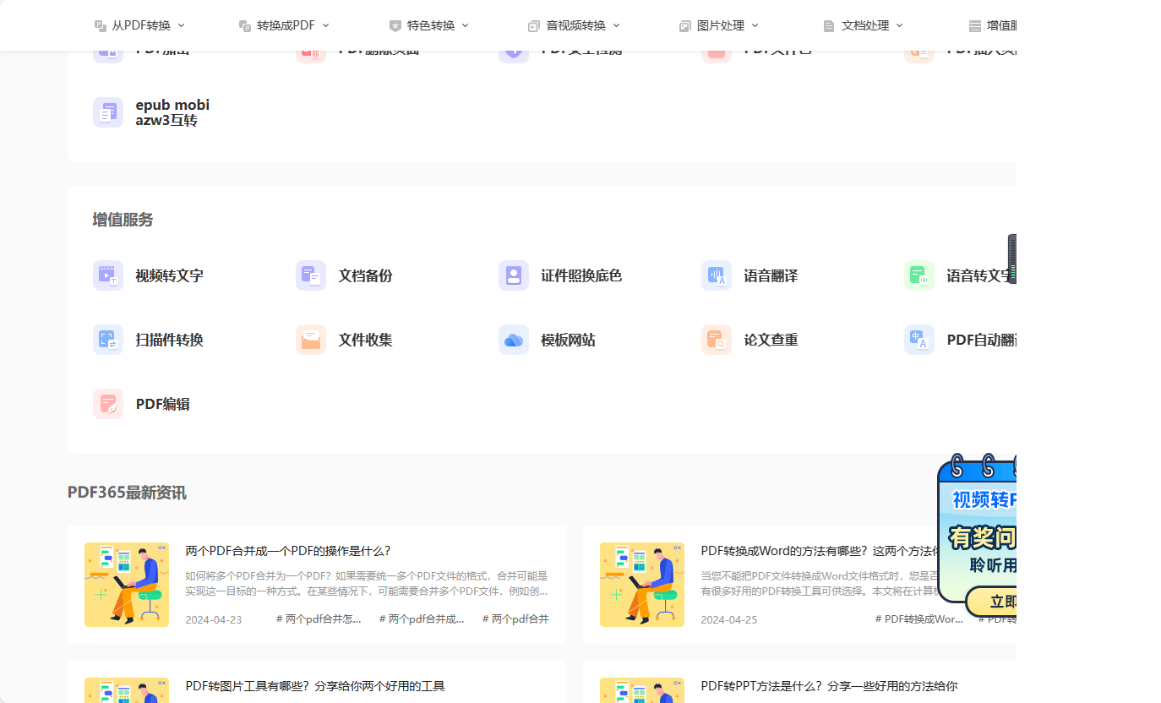Open the PDF编辑 link

coord(162,404)
